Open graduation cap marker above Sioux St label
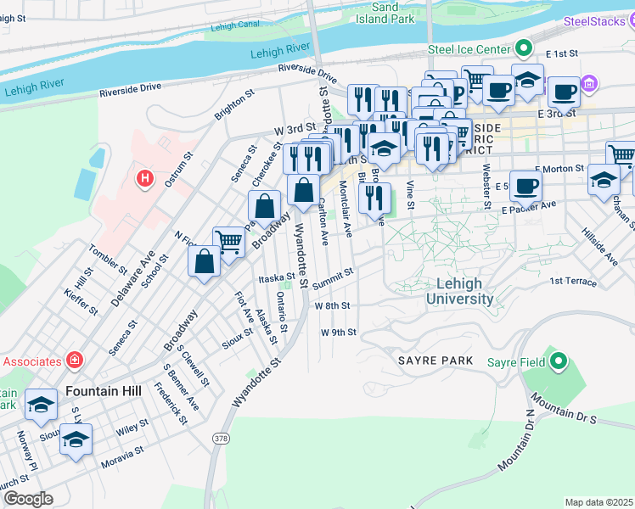The image size is (635, 509). 41,406
